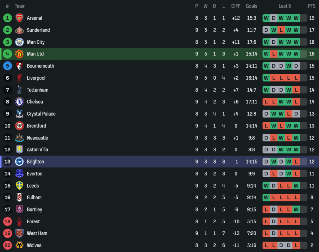This screenshot has height=252, width=319.
Task: Click the Man City club crest
Action: 19,42
